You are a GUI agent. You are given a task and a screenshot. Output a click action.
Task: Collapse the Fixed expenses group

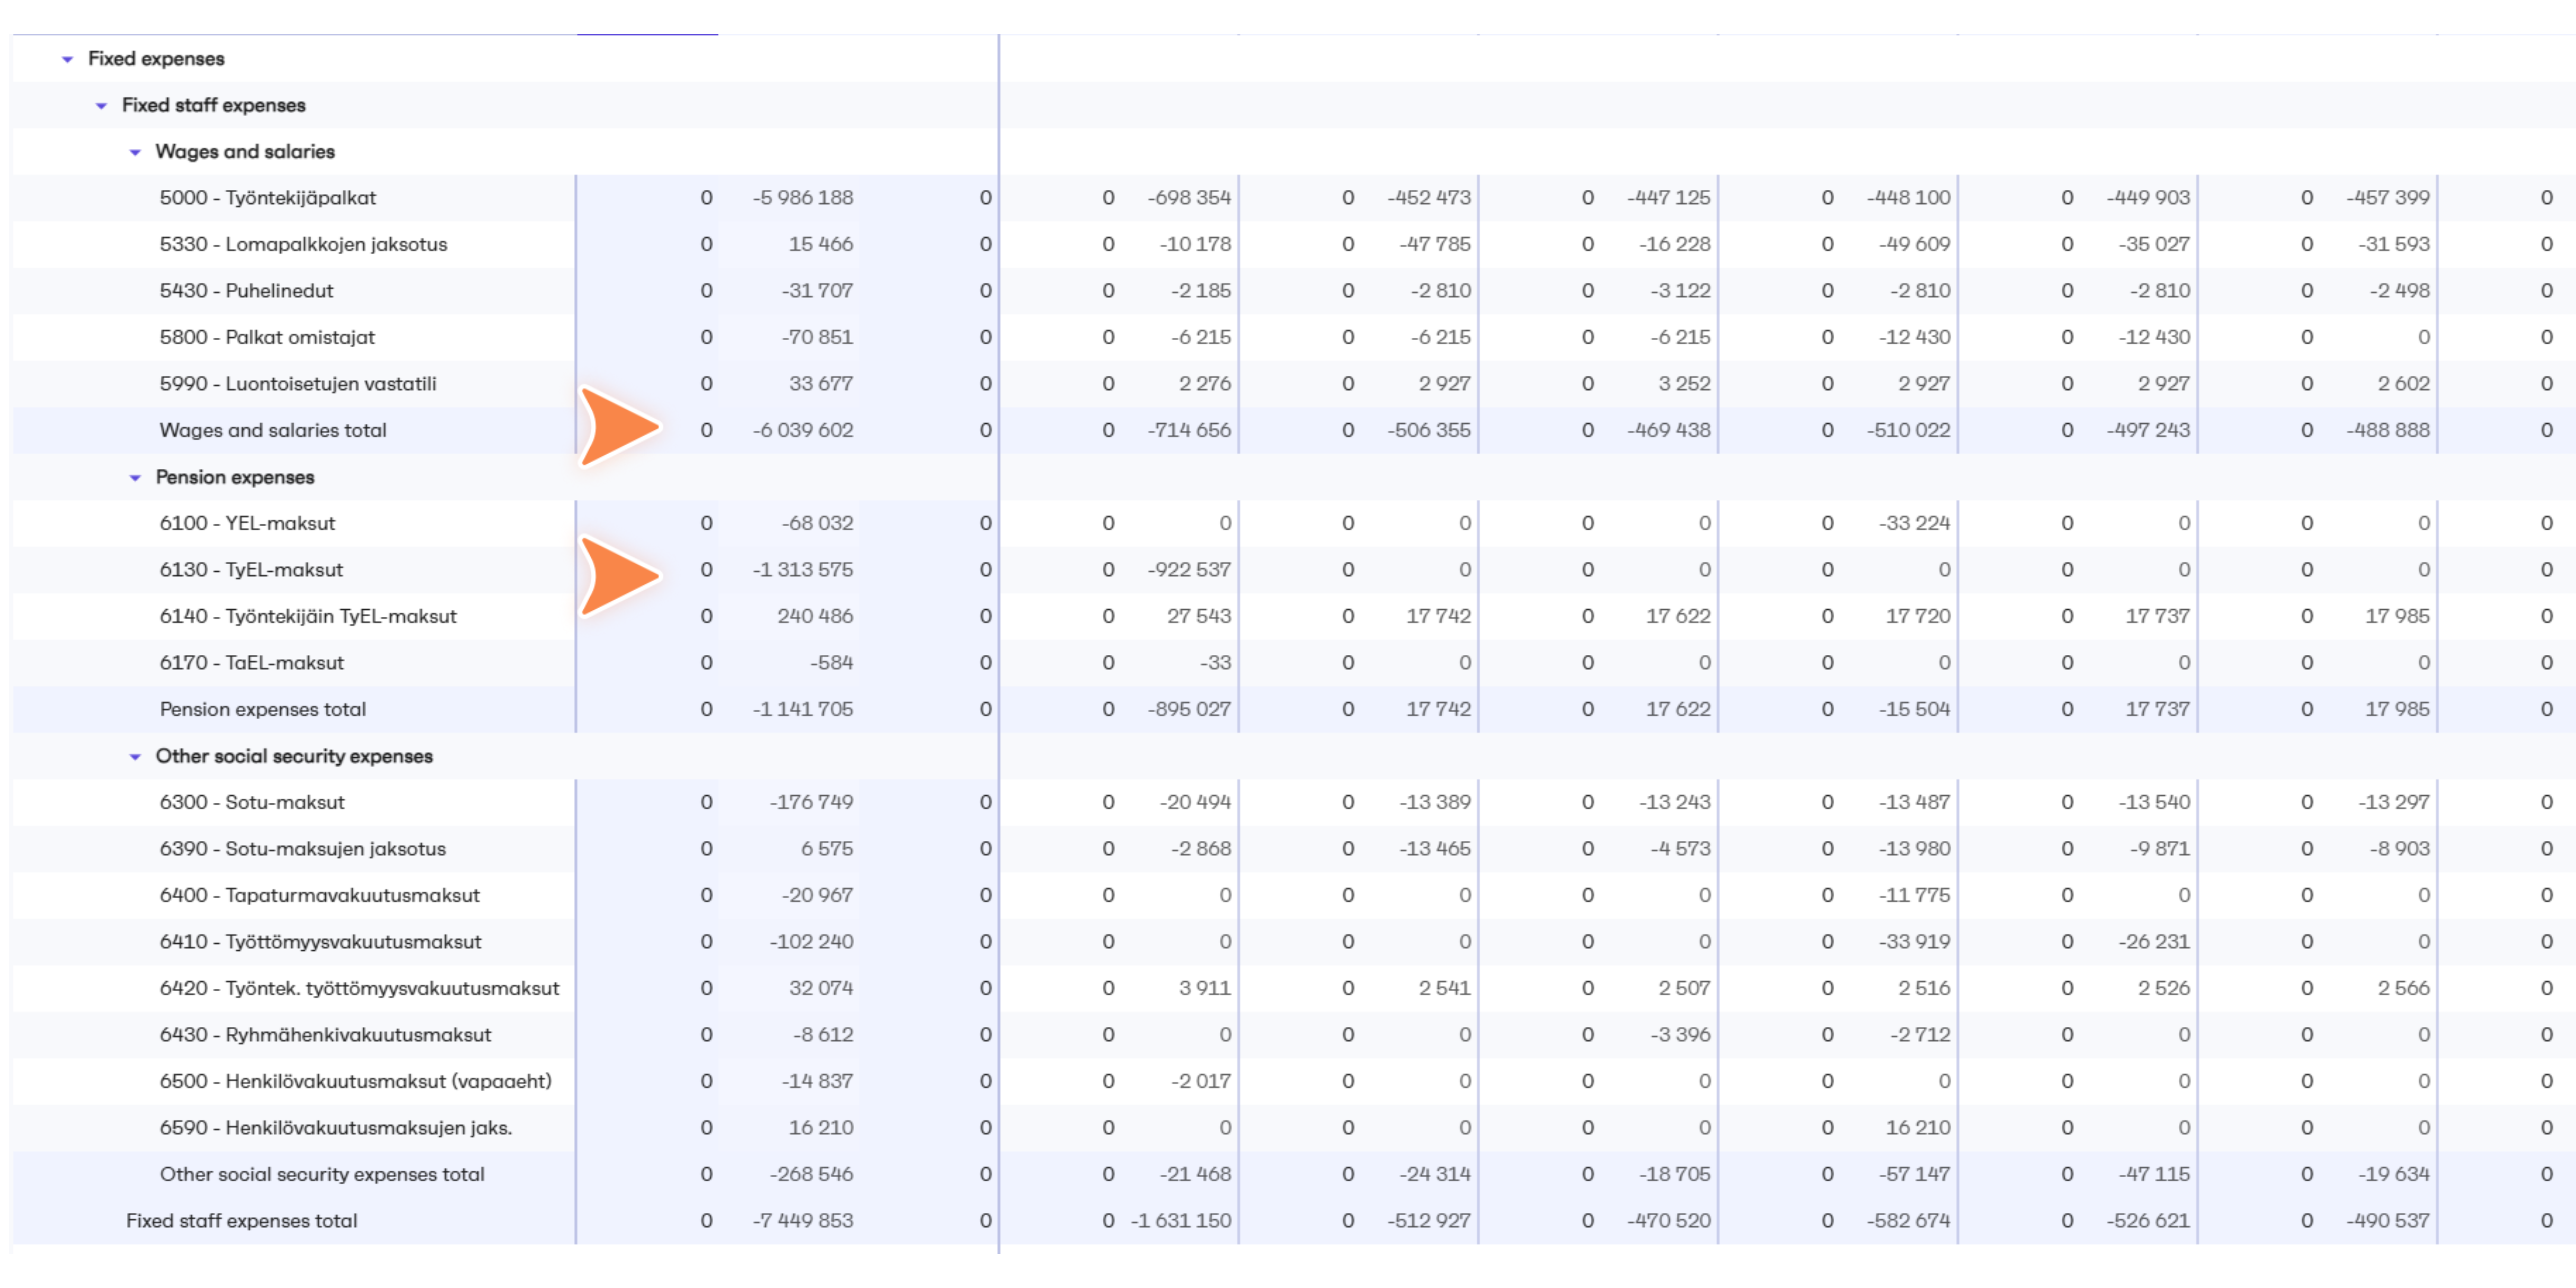coord(67,59)
